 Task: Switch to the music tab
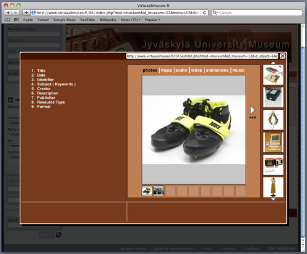pyautogui.click(x=238, y=71)
